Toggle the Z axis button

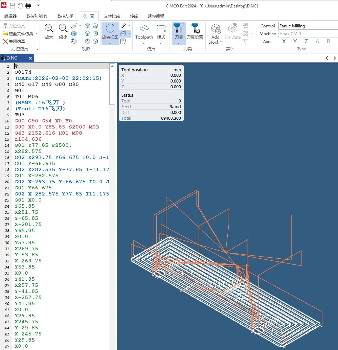[x=306, y=42]
